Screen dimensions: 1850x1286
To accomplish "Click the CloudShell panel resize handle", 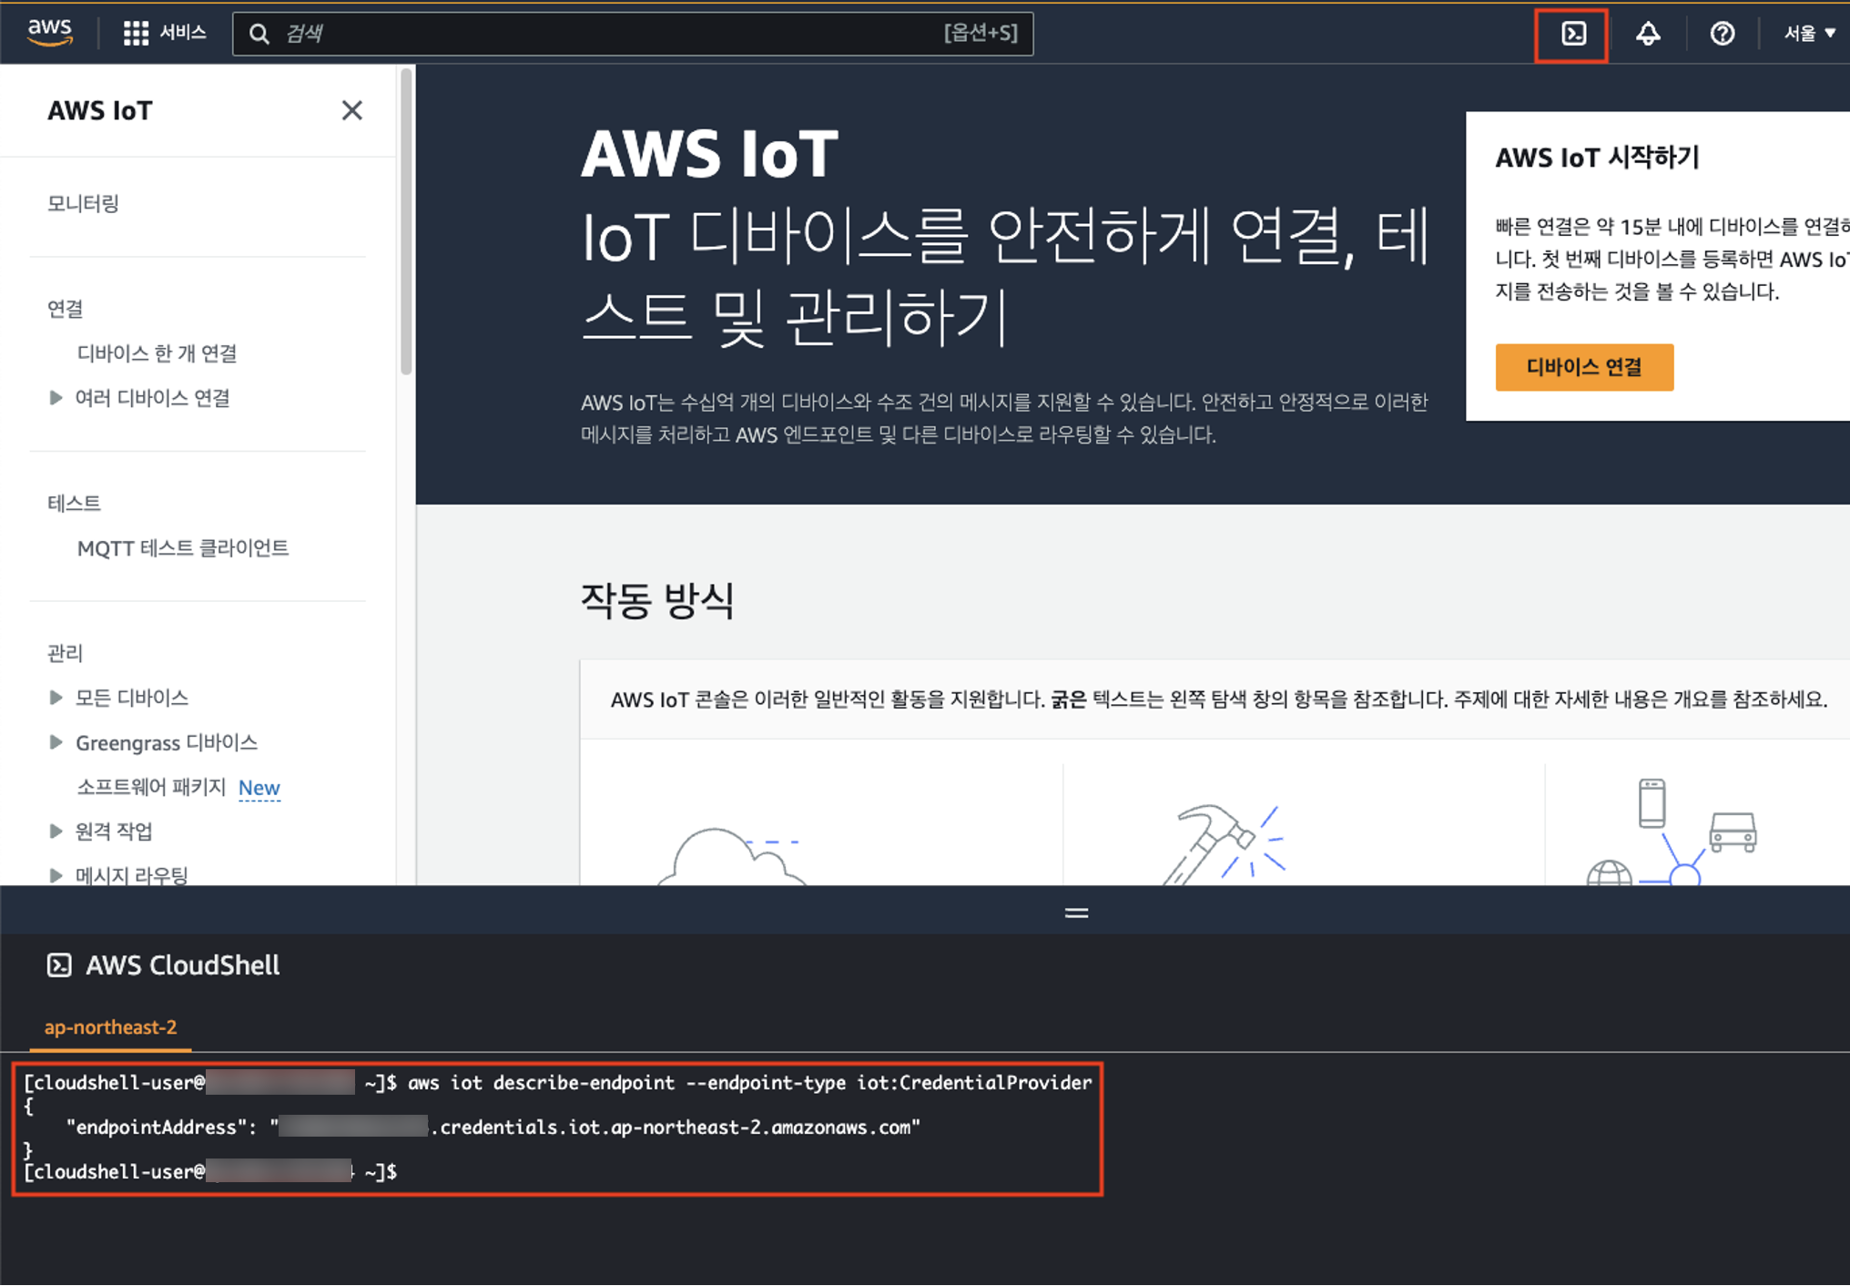I will 1076,913.
